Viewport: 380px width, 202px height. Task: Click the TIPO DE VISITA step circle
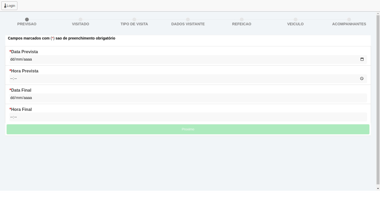[134, 19]
